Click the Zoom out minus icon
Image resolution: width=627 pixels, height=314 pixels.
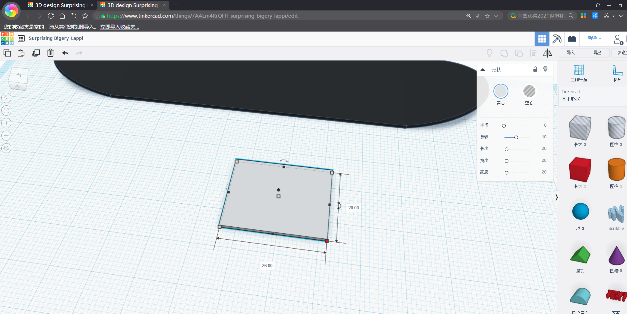point(6,136)
